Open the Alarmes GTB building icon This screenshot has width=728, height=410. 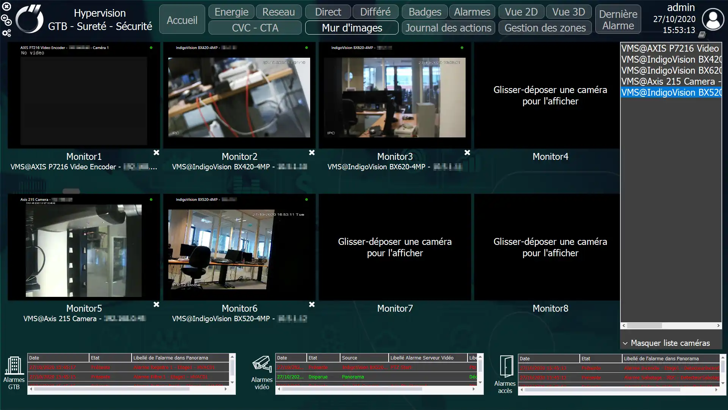[x=14, y=366]
